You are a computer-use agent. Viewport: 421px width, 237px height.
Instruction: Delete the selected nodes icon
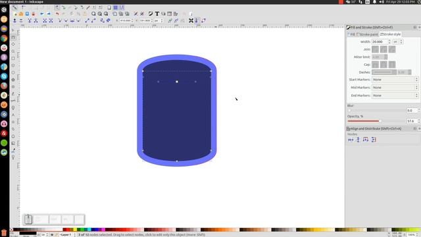click(x=21, y=20)
